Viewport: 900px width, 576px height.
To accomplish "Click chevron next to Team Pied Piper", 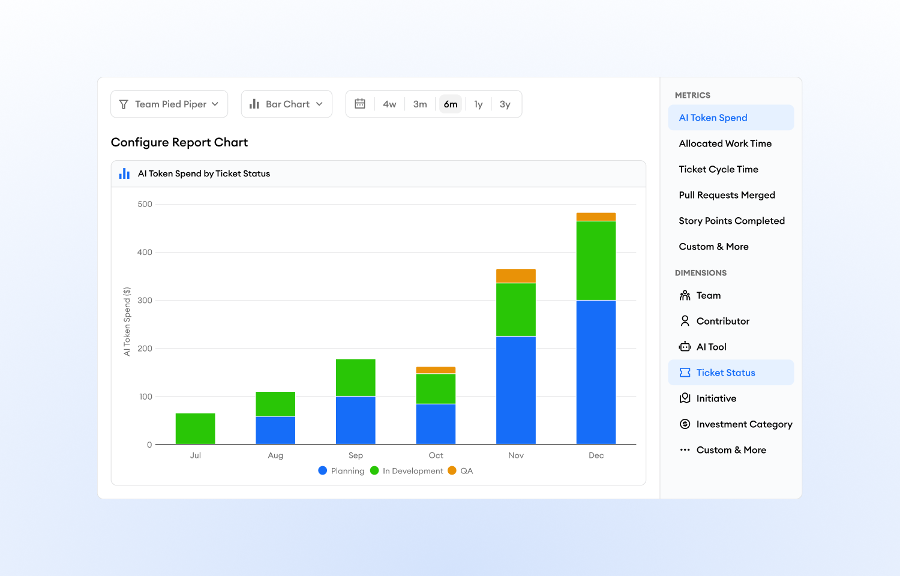I will click(215, 104).
